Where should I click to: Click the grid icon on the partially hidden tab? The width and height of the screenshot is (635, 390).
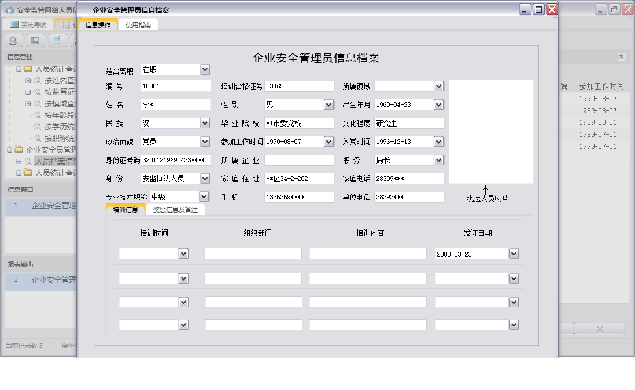click(x=66, y=24)
